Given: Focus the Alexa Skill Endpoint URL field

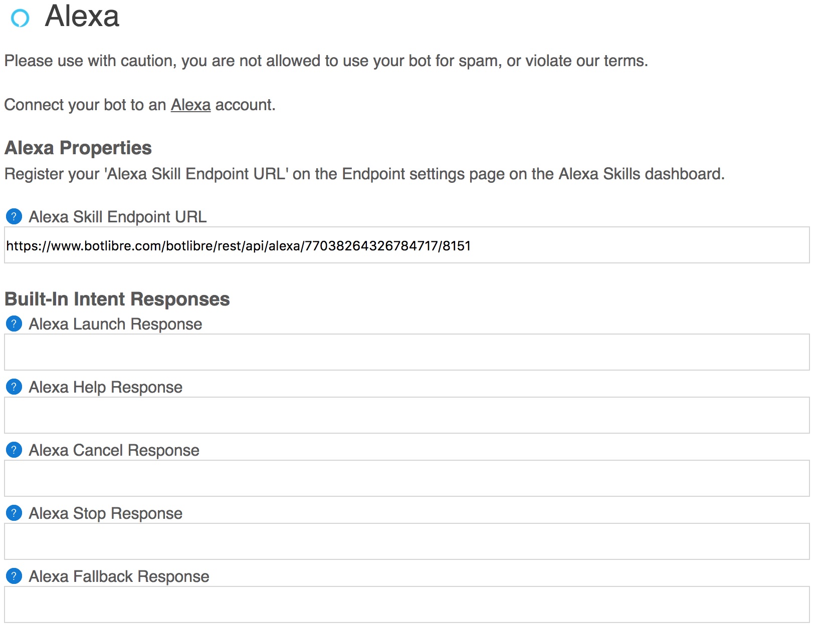Looking at the screenshot, I should tap(407, 245).
